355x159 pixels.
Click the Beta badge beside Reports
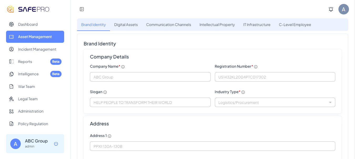click(56, 62)
